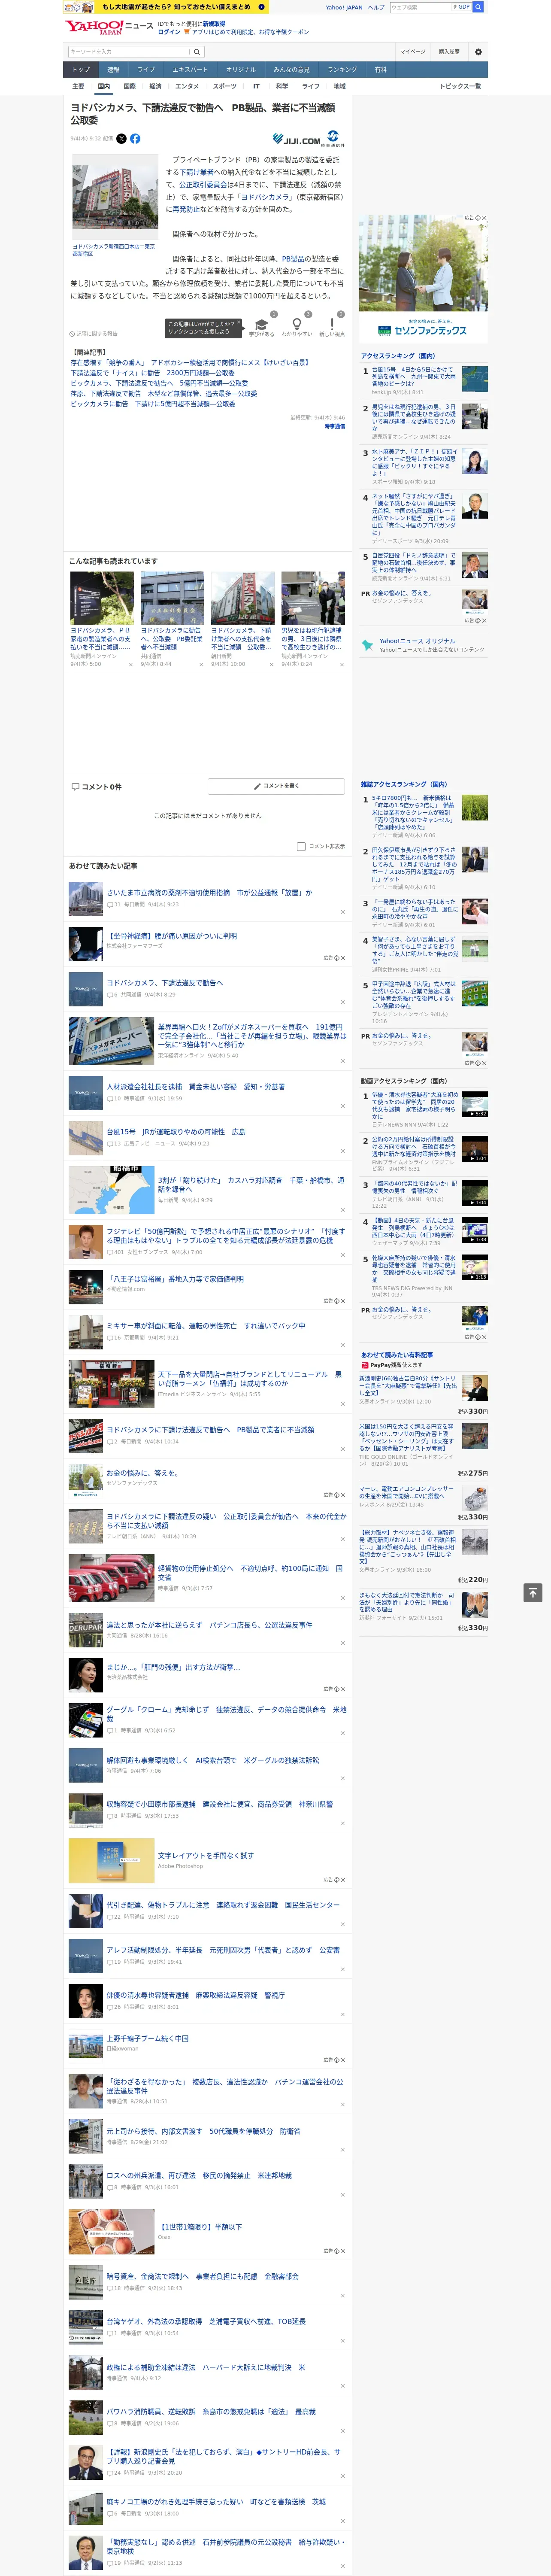Select the スポーツ category
Screen dimensions: 551x2576
[225, 86]
